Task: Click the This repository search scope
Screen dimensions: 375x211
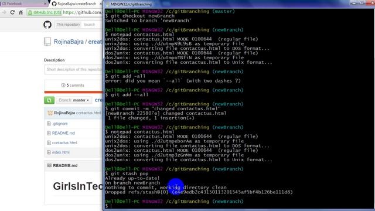Action: click(68, 25)
